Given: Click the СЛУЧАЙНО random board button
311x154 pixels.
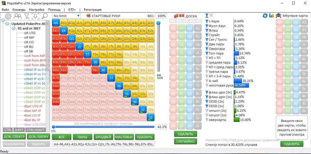Looking at the screenshot, I should 185,141.
